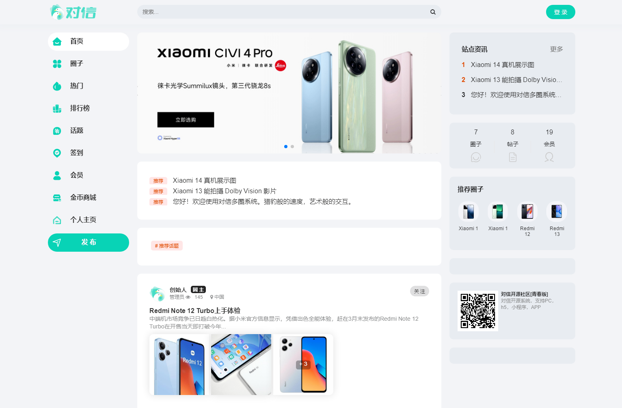Screen dimensions: 622x408
Task: Click the 登录 login button
Action: [561, 12]
